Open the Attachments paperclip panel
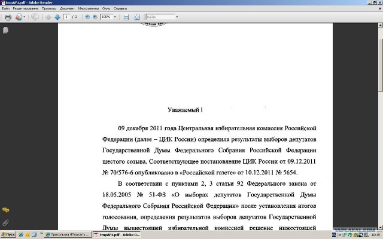 tap(5, 222)
